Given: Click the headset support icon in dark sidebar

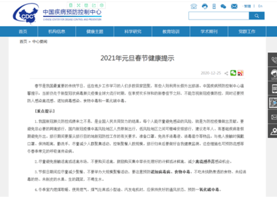Looking at the screenshot, I should [274, 74].
